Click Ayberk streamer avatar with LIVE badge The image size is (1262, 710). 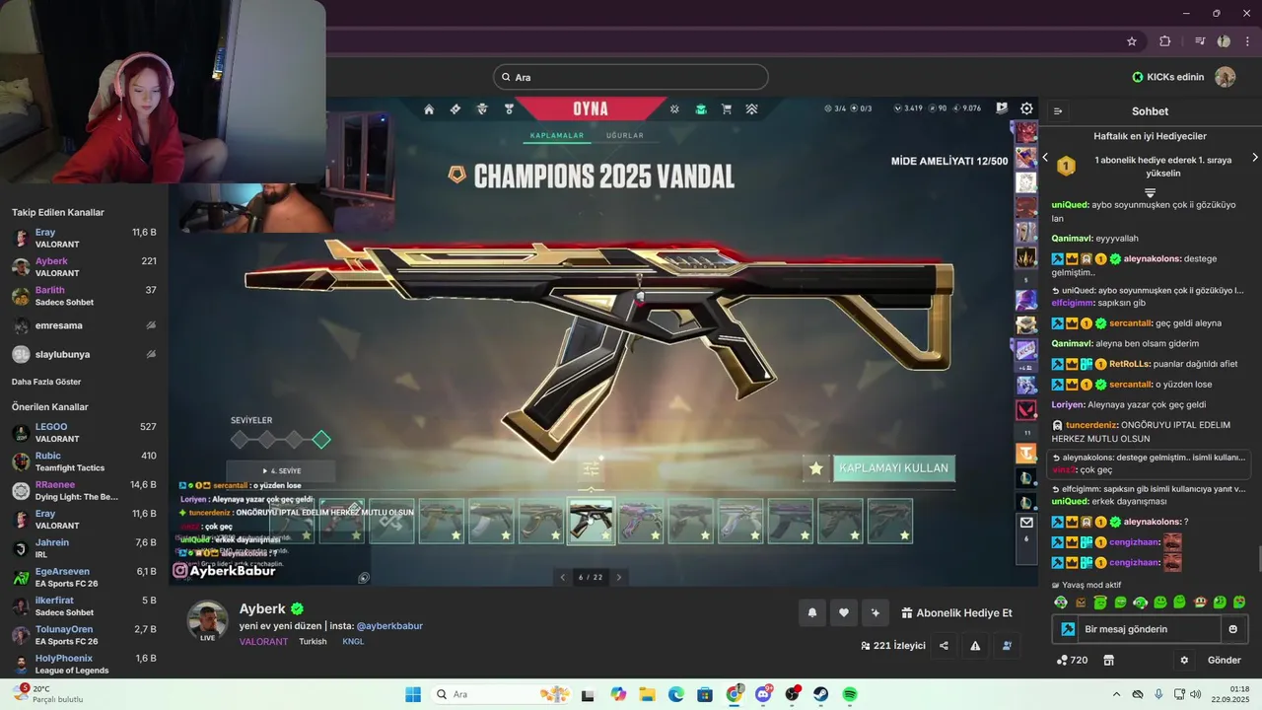tap(208, 621)
